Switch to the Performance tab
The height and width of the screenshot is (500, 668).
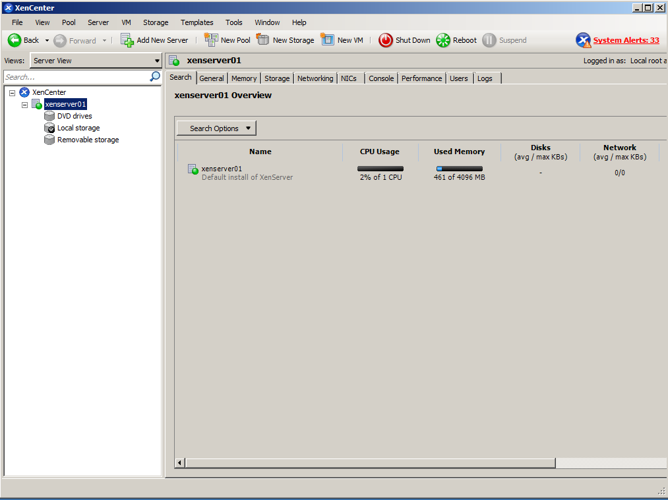[421, 78]
